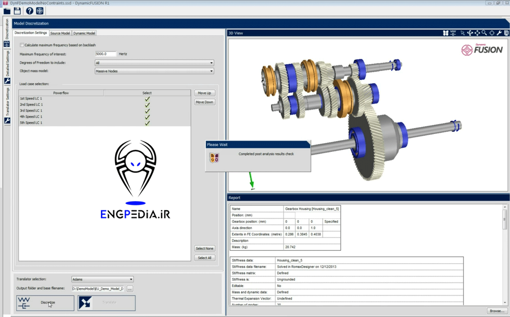The image size is (510, 317).
Task: Toggle selection check for 5th Speed LC 1
Action: tap(147, 123)
